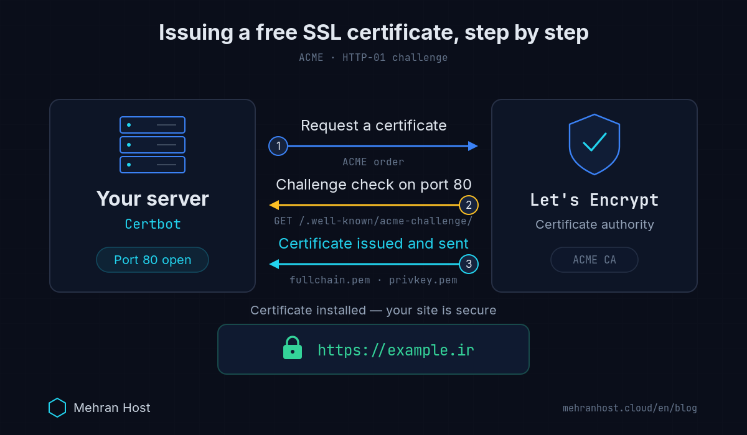Image resolution: width=747 pixels, height=435 pixels.
Task: Click 'Certificate installed — your site is secure'
Action: (374, 310)
